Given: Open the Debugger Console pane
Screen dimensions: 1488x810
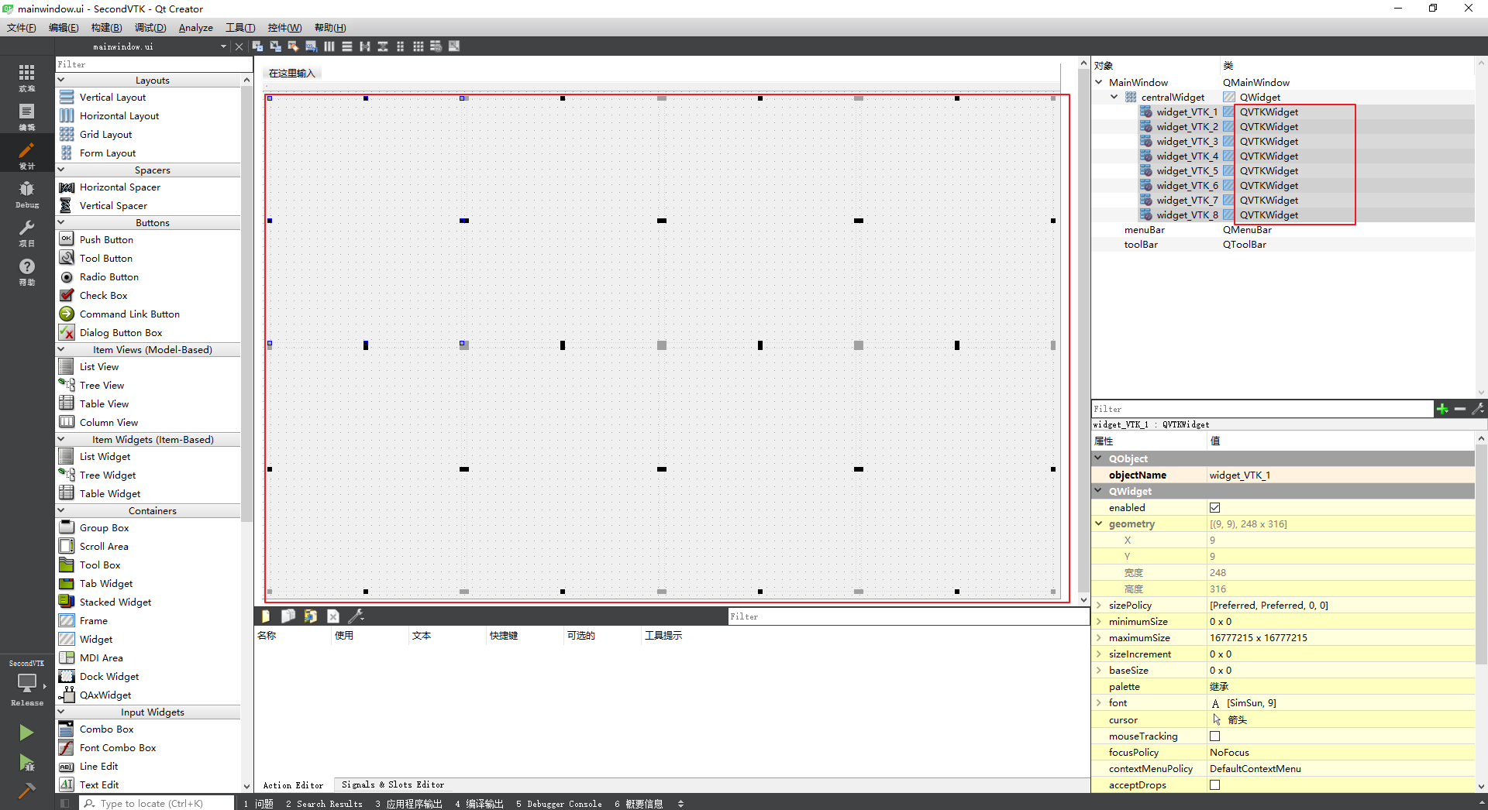Looking at the screenshot, I should pyautogui.click(x=559, y=804).
